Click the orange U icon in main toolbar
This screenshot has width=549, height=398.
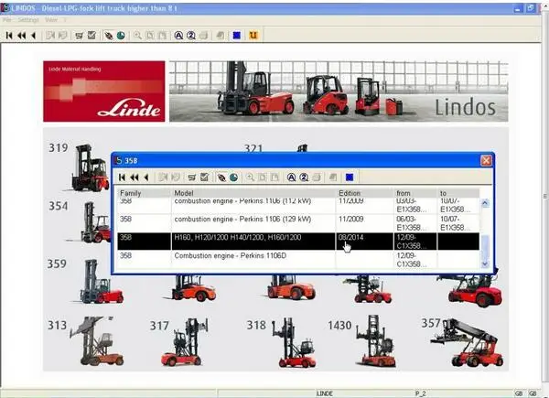point(253,36)
